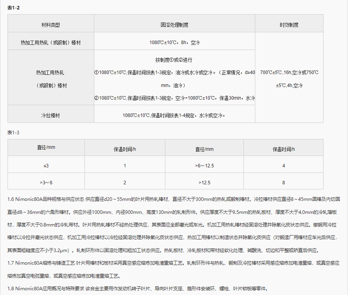
Task: Click the 材料类型 column header
Action: [x=51, y=23]
